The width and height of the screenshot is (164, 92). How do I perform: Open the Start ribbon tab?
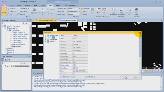click(x=12, y=5)
